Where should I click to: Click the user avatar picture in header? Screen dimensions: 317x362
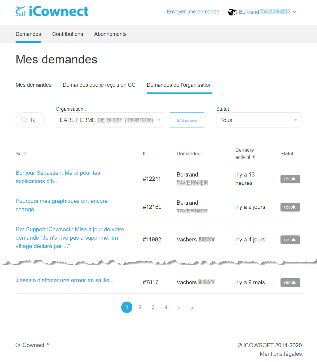point(233,12)
